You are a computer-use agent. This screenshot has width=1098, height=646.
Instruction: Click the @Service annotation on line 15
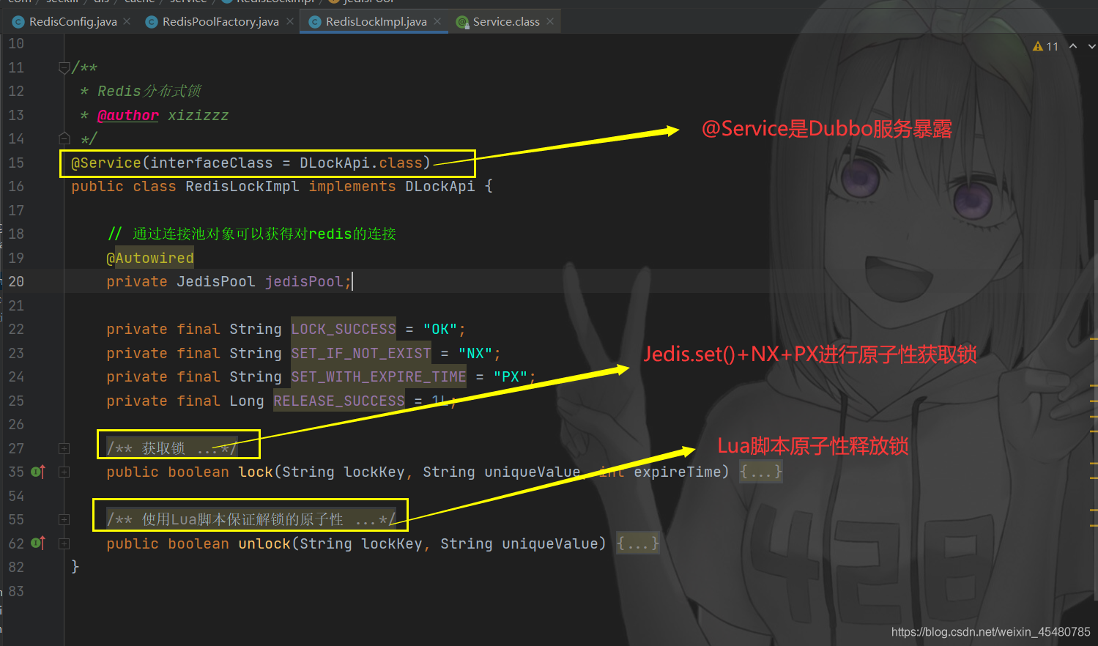point(105,163)
